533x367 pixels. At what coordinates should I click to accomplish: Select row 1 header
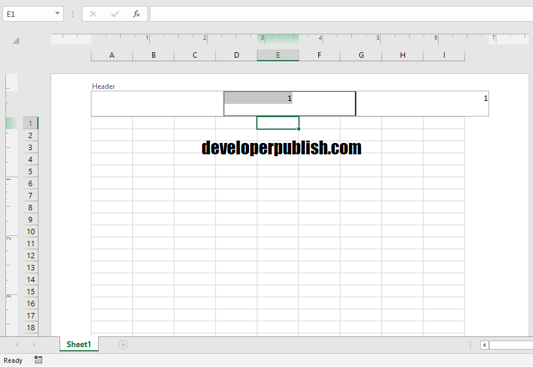tap(30, 123)
